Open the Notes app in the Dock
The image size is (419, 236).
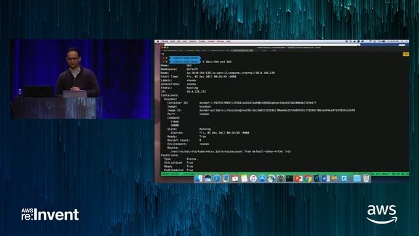pos(244,178)
